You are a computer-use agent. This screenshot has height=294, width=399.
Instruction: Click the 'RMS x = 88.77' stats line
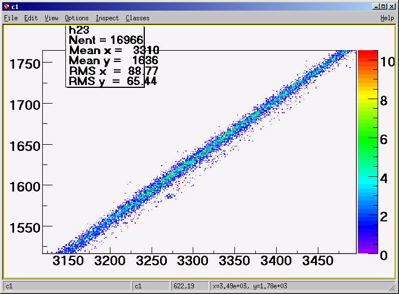pos(113,71)
